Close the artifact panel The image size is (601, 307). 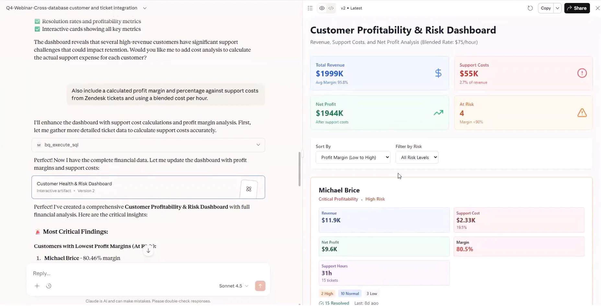tap(597, 8)
